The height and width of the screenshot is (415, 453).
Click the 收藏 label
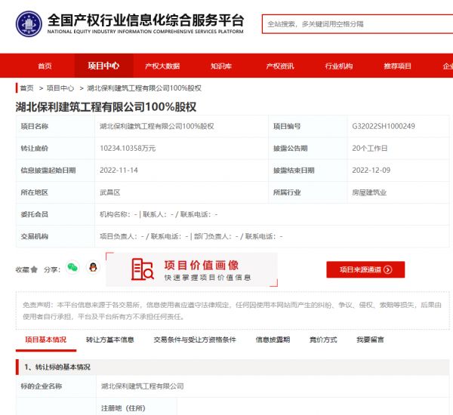[22, 269]
